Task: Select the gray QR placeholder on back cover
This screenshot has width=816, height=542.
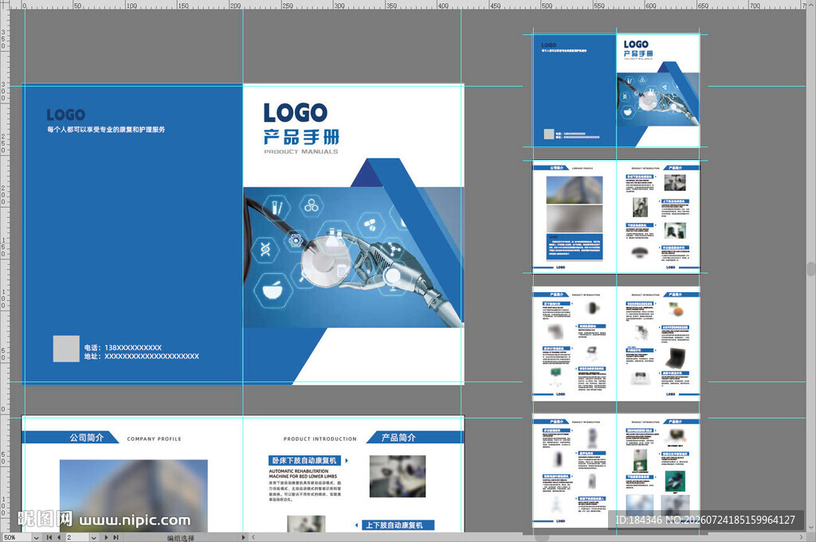Action: [66, 349]
